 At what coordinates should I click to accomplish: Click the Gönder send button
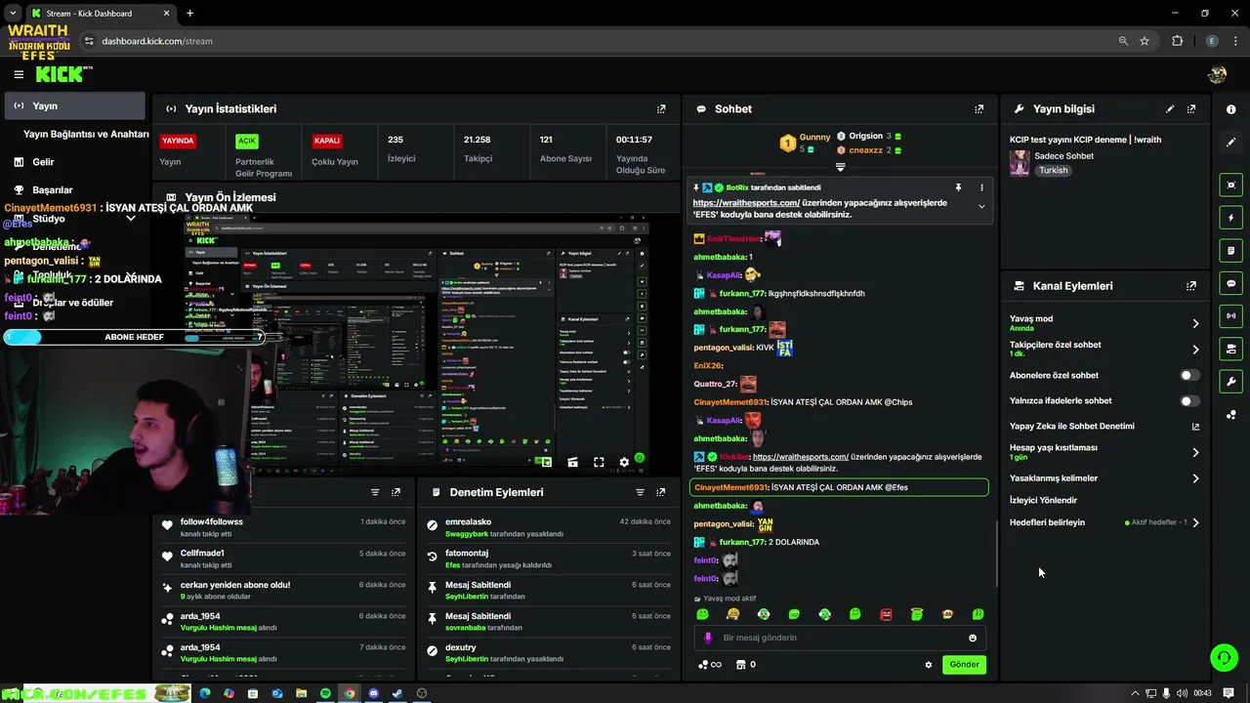[964, 664]
